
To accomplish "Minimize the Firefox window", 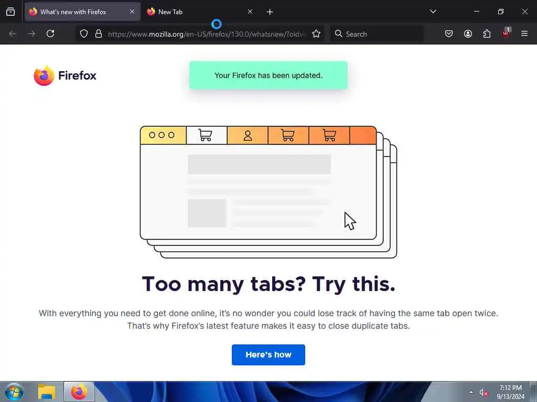I will tap(476, 12).
